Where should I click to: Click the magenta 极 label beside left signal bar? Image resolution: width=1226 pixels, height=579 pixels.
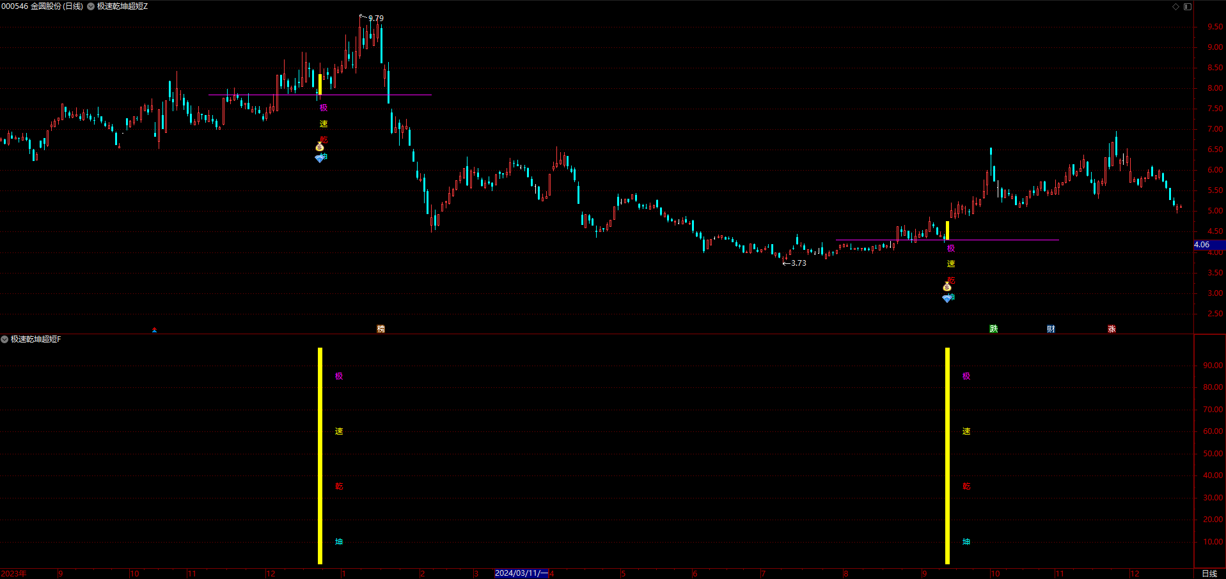[339, 376]
